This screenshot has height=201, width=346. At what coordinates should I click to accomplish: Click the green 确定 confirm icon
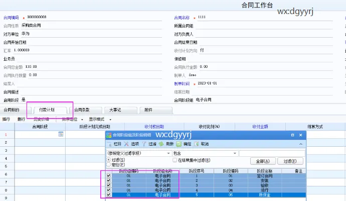pos(179,144)
